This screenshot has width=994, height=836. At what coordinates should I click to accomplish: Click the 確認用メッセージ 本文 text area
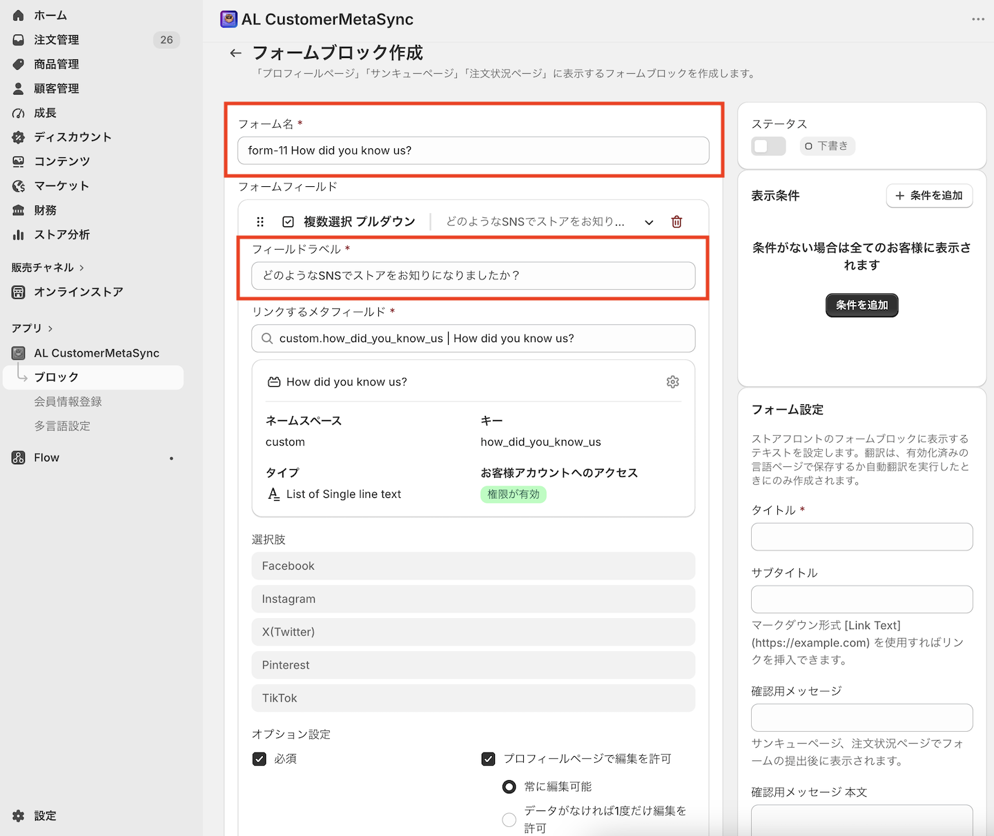(x=861, y=821)
